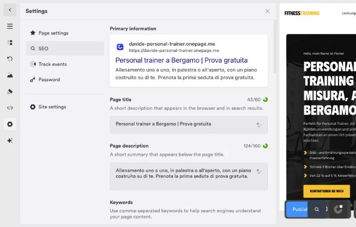356x227 pixels.
Task: Click the '43/60' title character count
Action: coord(254,100)
